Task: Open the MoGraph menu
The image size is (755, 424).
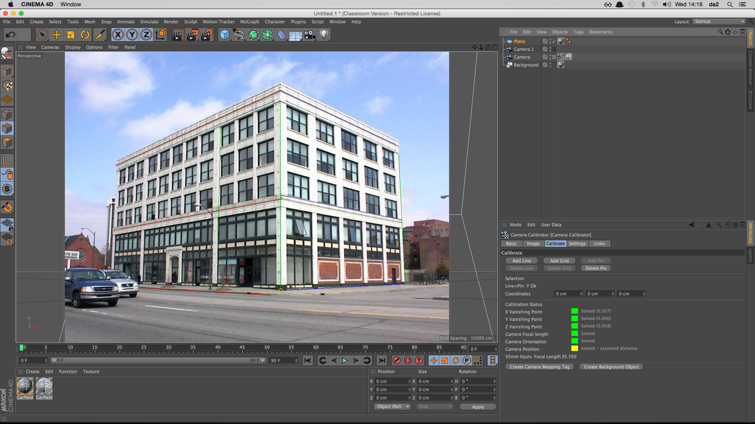Action: coord(249,22)
